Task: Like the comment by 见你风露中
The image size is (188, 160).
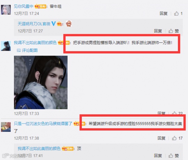Action: tap(178, 14)
